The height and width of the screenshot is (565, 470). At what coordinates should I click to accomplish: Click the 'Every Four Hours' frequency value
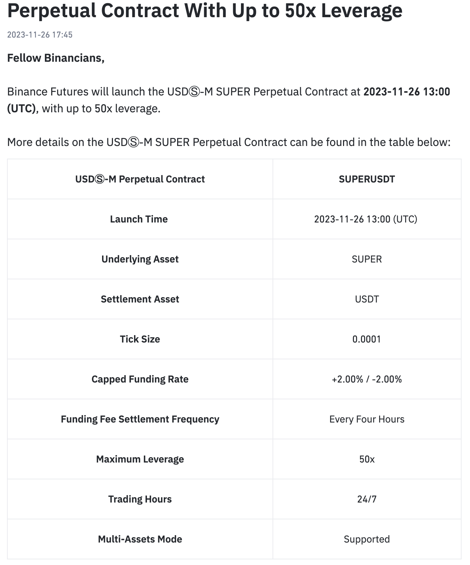(x=367, y=419)
